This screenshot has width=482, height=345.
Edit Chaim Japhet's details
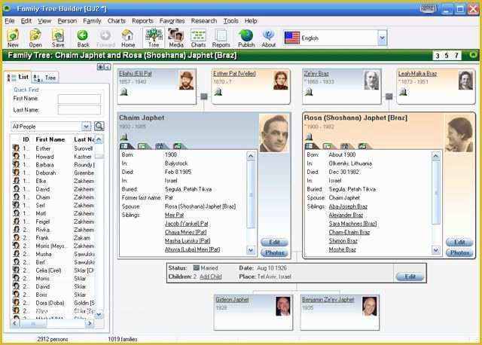[x=274, y=242]
